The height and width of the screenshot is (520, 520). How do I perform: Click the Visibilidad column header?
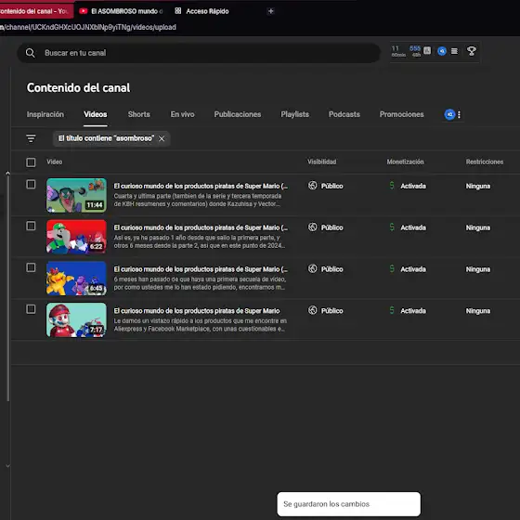point(321,162)
